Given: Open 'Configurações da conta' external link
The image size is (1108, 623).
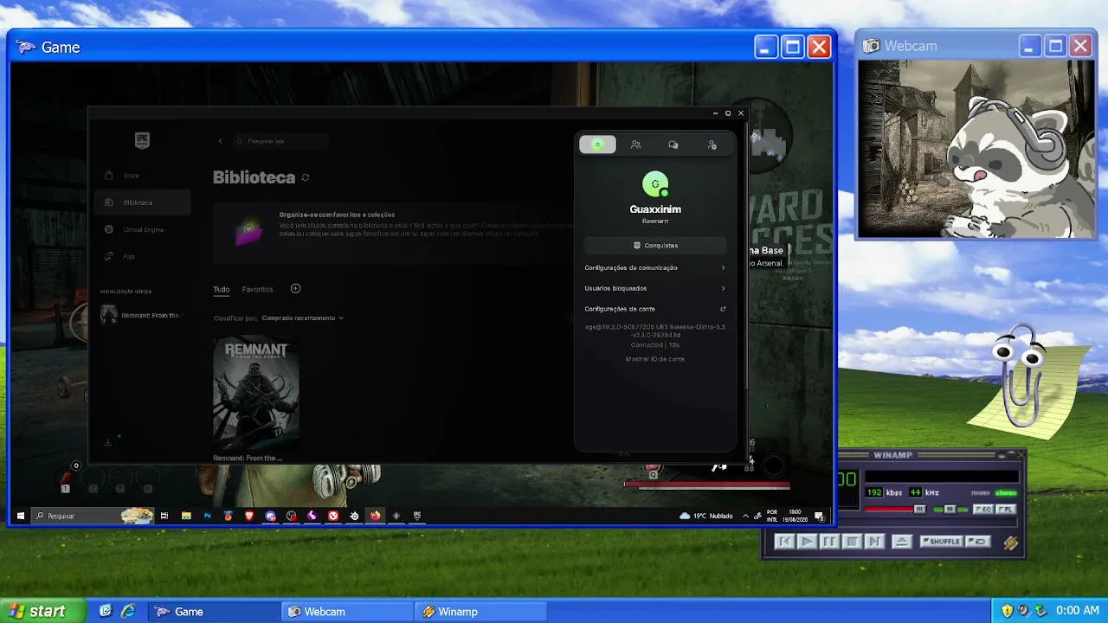Looking at the screenshot, I should tap(655, 309).
